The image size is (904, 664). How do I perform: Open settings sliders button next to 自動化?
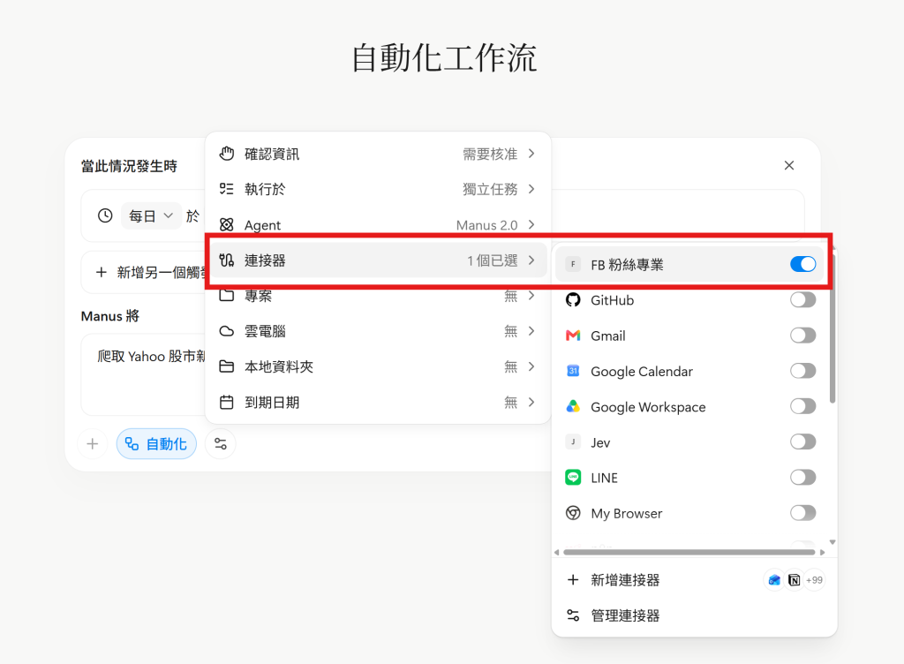221,444
